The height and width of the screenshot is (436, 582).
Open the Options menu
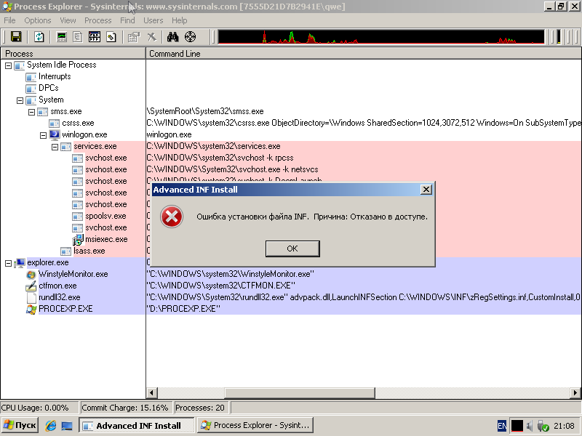38,20
